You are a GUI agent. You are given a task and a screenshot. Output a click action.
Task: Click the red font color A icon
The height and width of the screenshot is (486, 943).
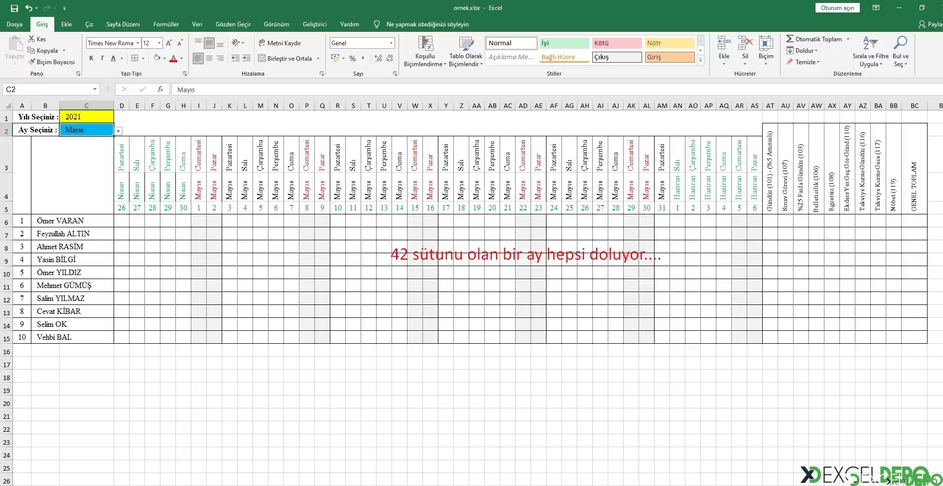173,58
